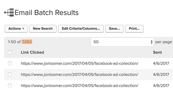Open Edit Criteria/Columns dialog
This screenshot has width=173, height=90.
click(81, 29)
